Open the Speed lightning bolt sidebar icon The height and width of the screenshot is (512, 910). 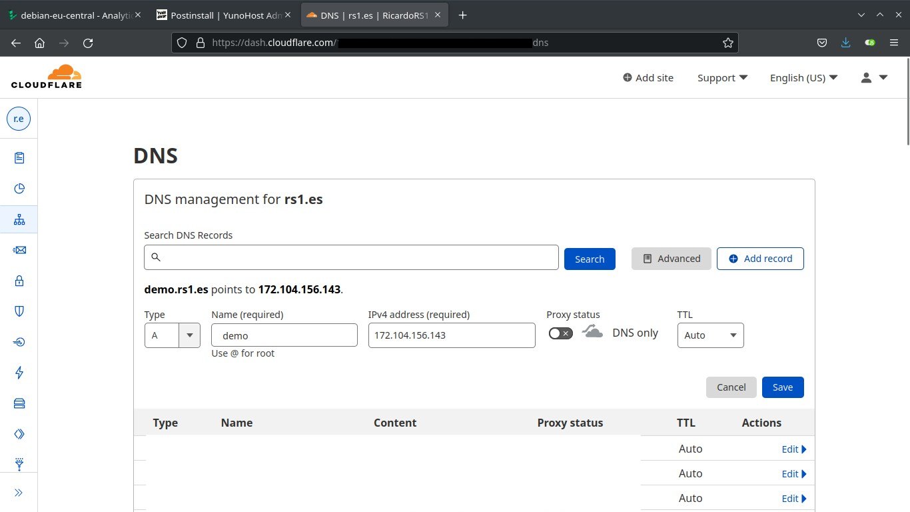point(19,373)
